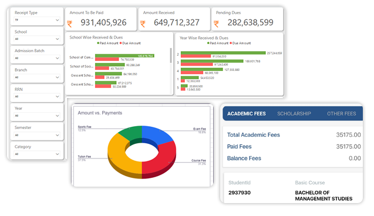The width and height of the screenshot is (374, 216).
Task: Click the 282,638,599 pending dues value
Action: click(251, 22)
